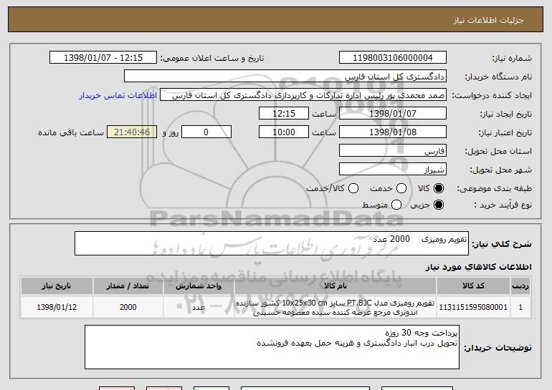
Task: Click the creation date field 1398/01/07
Action: coord(393,114)
